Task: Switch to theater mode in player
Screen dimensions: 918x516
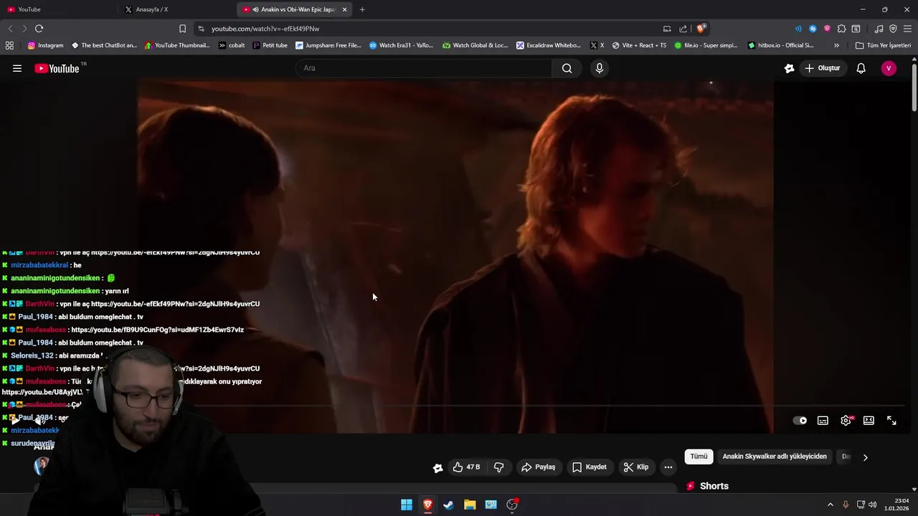Action: pyautogui.click(x=869, y=421)
